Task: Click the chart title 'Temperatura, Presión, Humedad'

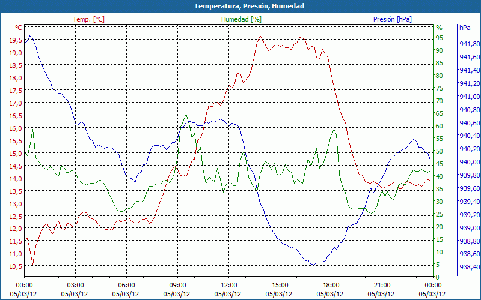Action: (x=249, y=6)
